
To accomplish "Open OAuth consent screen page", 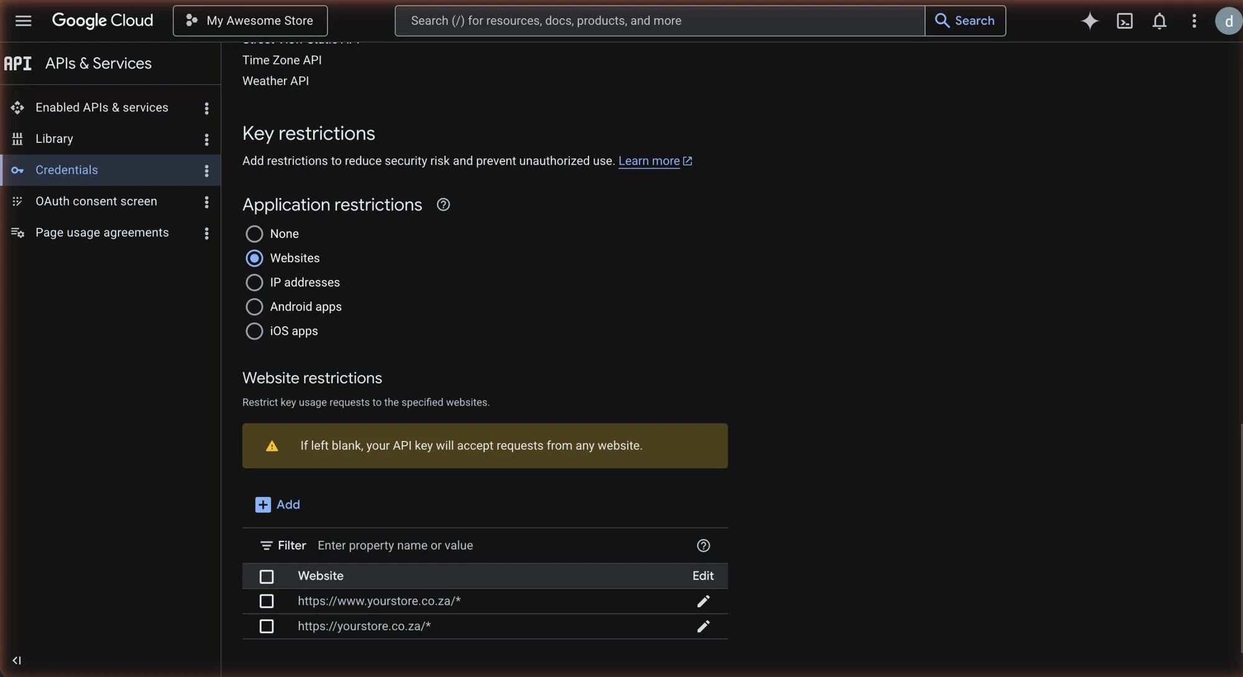I will (96, 201).
